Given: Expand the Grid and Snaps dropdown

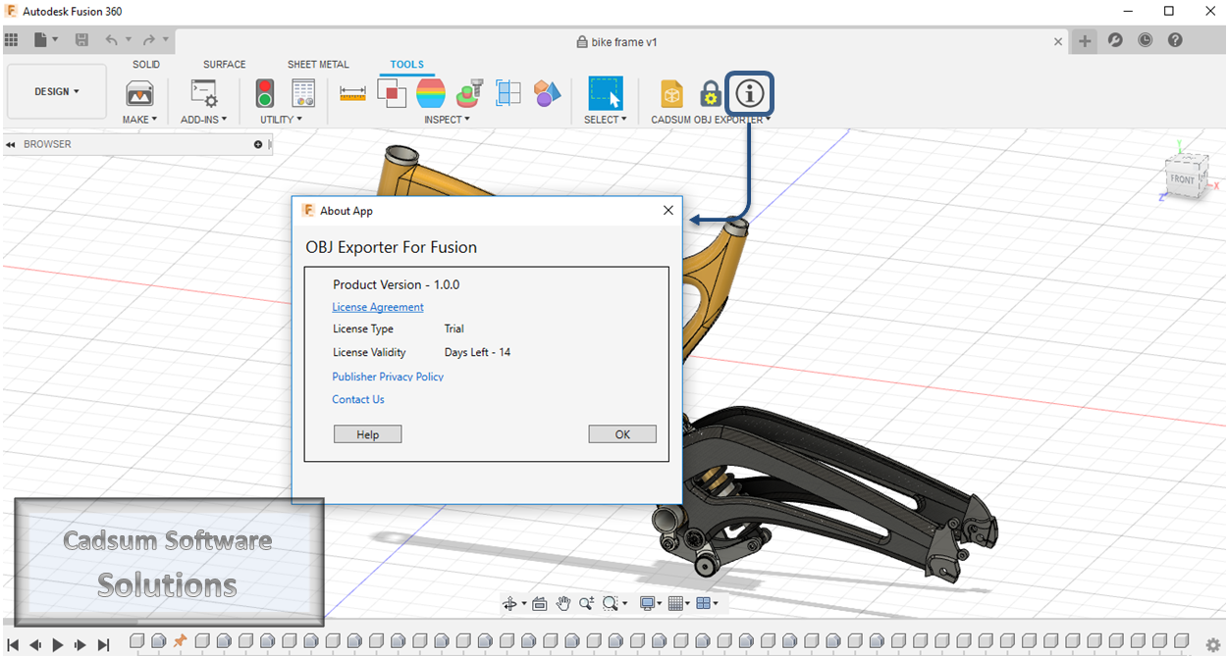Looking at the screenshot, I should click(x=677, y=603).
